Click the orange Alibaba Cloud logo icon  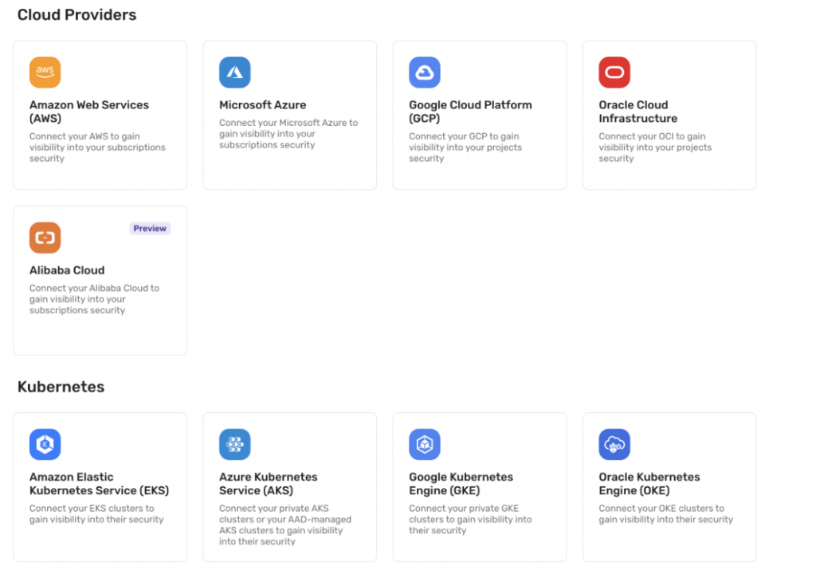click(45, 238)
